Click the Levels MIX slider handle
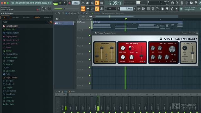Image resolution: width=201 pixels, height=113 pixels. click(x=192, y=53)
